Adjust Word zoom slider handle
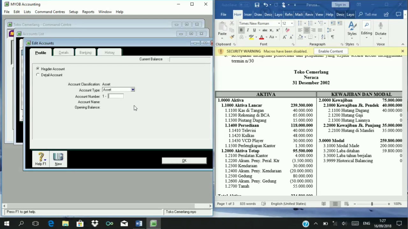 372,204
